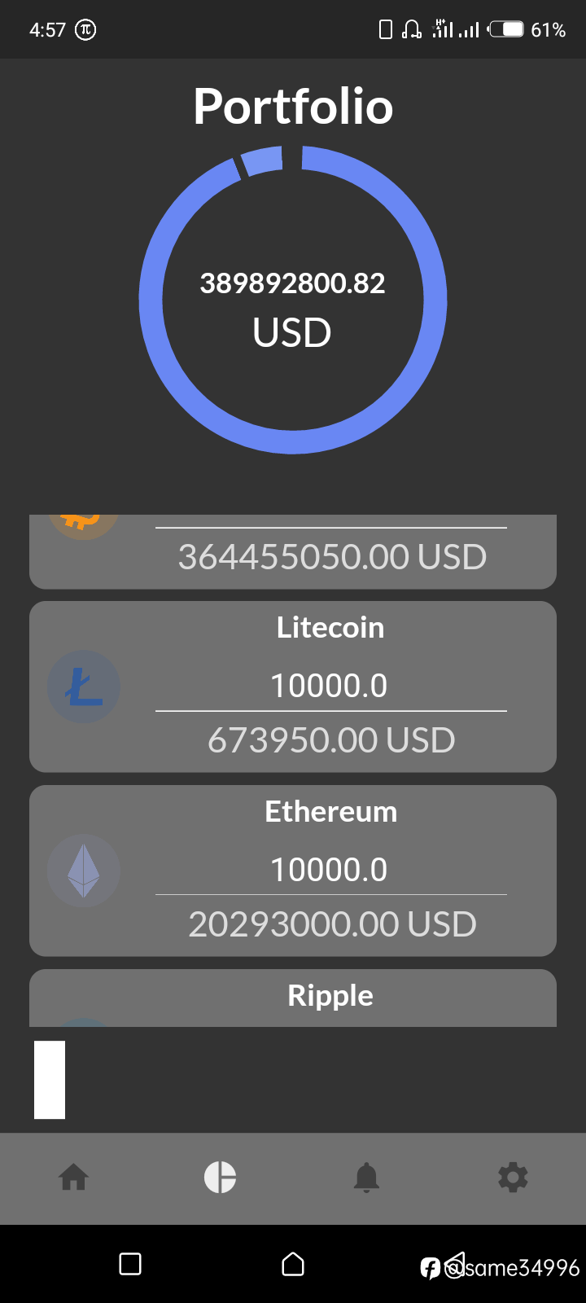Tap the battery indicator in status bar

pos(505,30)
